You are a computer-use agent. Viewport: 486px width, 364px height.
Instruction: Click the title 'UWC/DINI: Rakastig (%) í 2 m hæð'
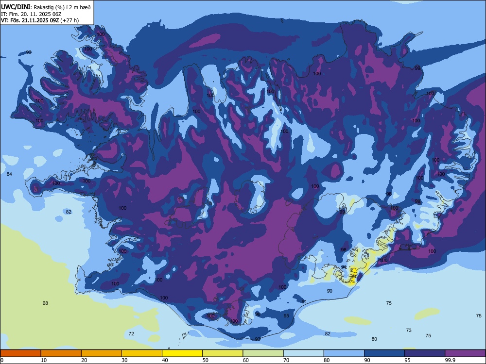coord(46,7)
